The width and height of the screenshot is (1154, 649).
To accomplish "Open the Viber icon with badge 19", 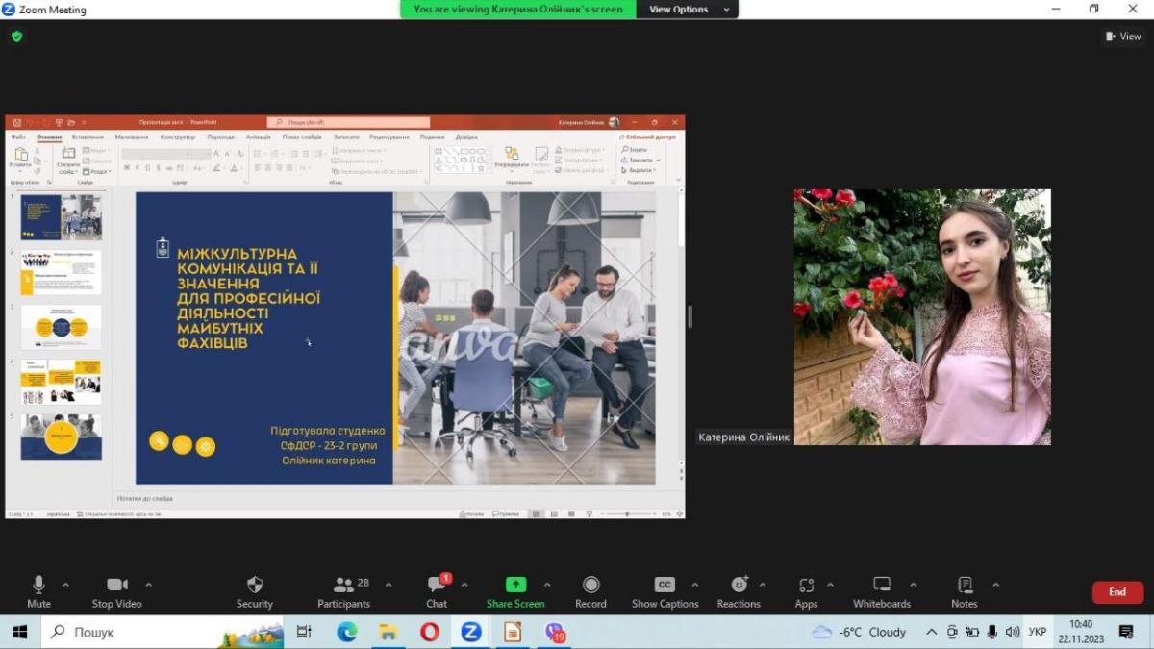I will pos(555,632).
